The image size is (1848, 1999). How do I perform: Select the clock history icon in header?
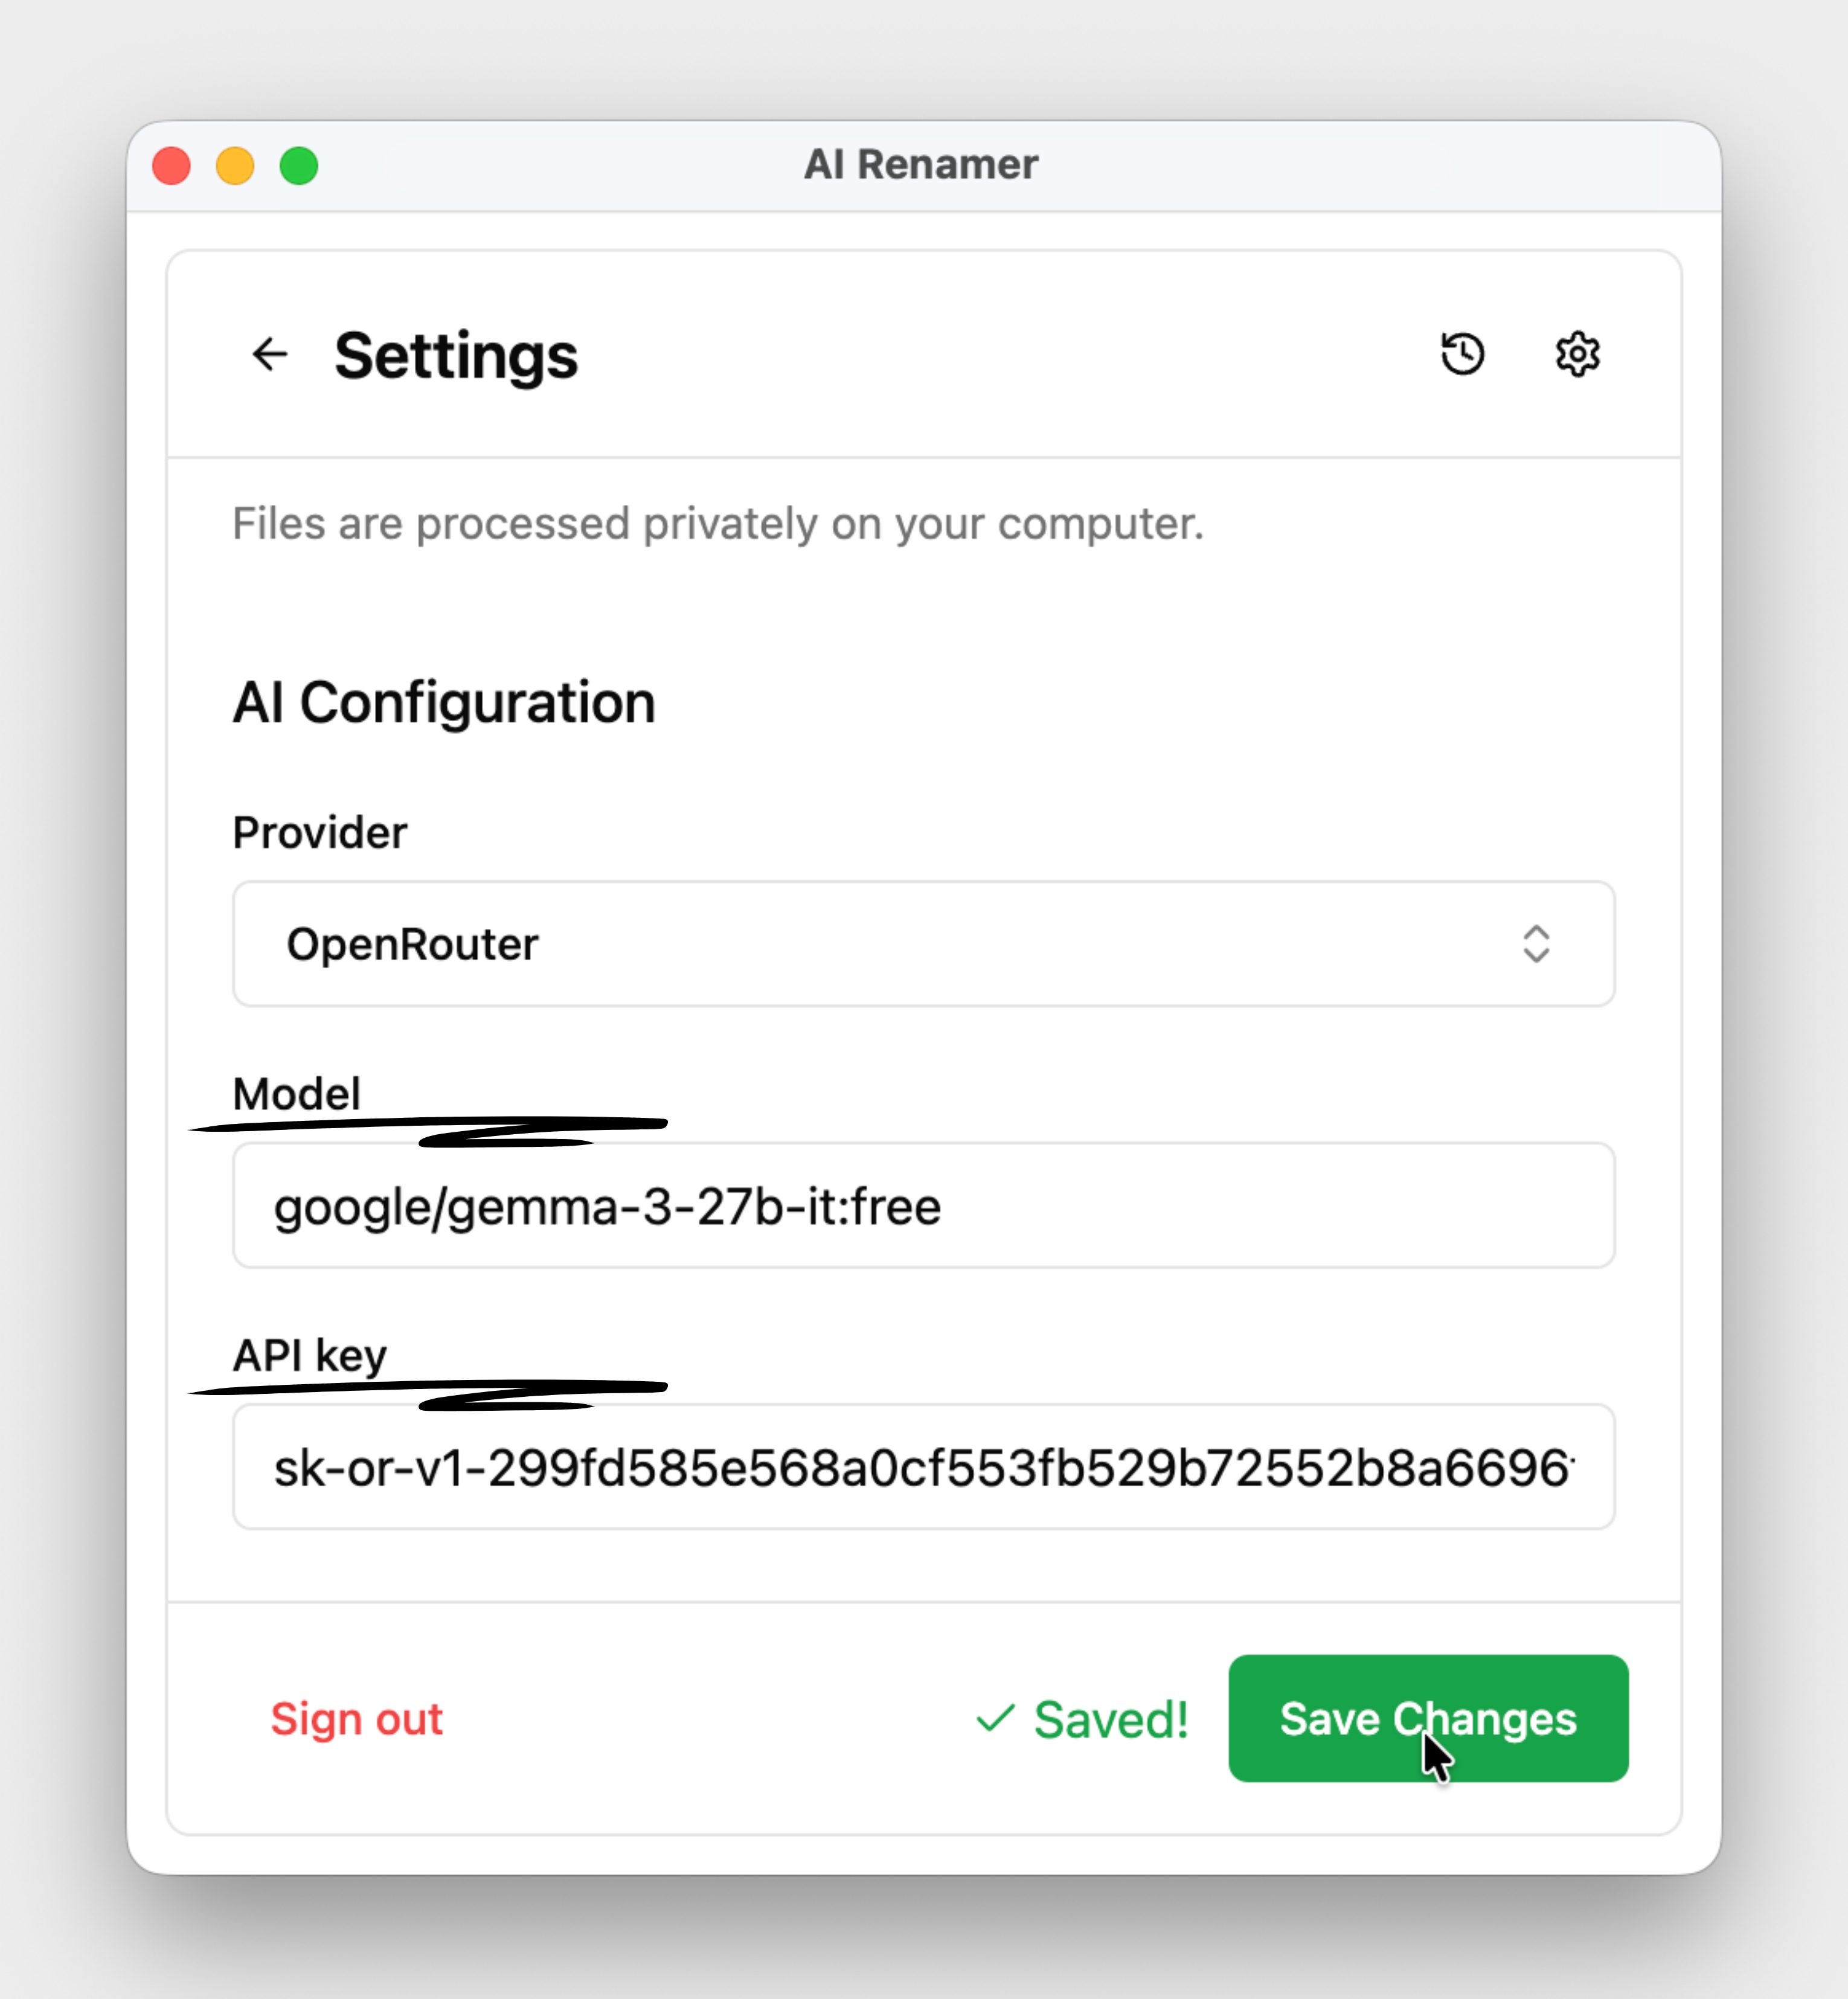pyautogui.click(x=1462, y=353)
